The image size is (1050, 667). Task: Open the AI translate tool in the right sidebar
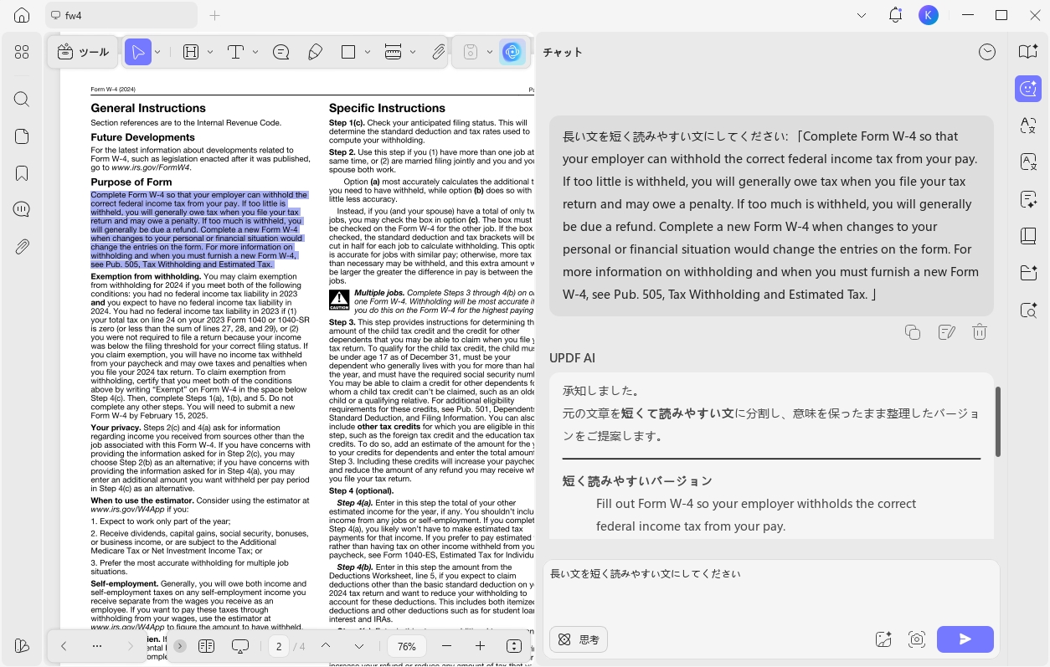point(1028,126)
